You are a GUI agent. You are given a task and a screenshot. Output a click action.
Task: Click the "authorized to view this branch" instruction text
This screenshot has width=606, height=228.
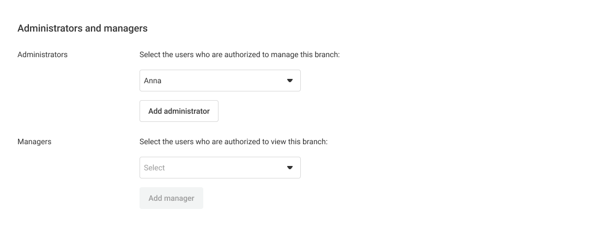pyautogui.click(x=233, y=141)
